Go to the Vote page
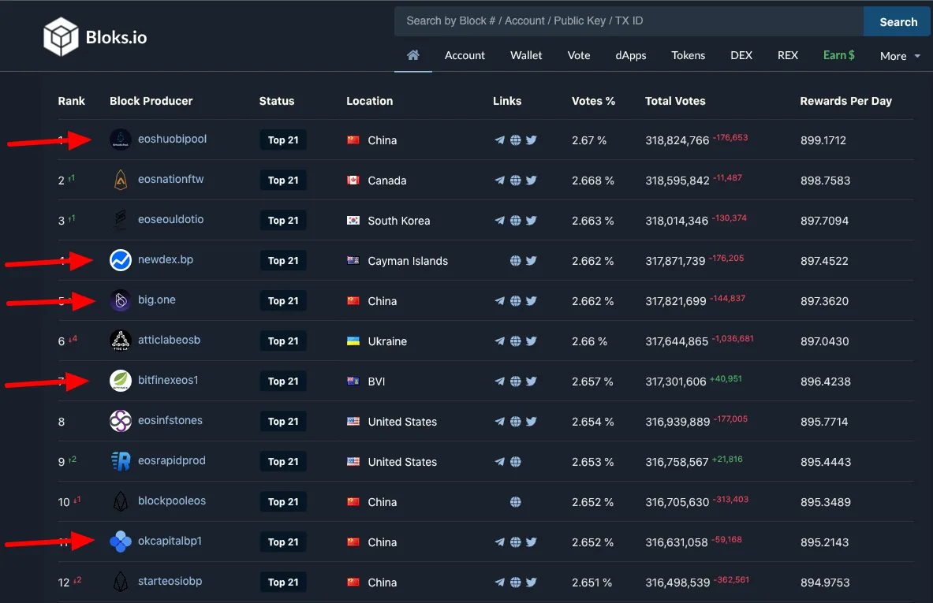Image resolution: width=933 pixels, height=603 pixels. click(x=578, y=55)
